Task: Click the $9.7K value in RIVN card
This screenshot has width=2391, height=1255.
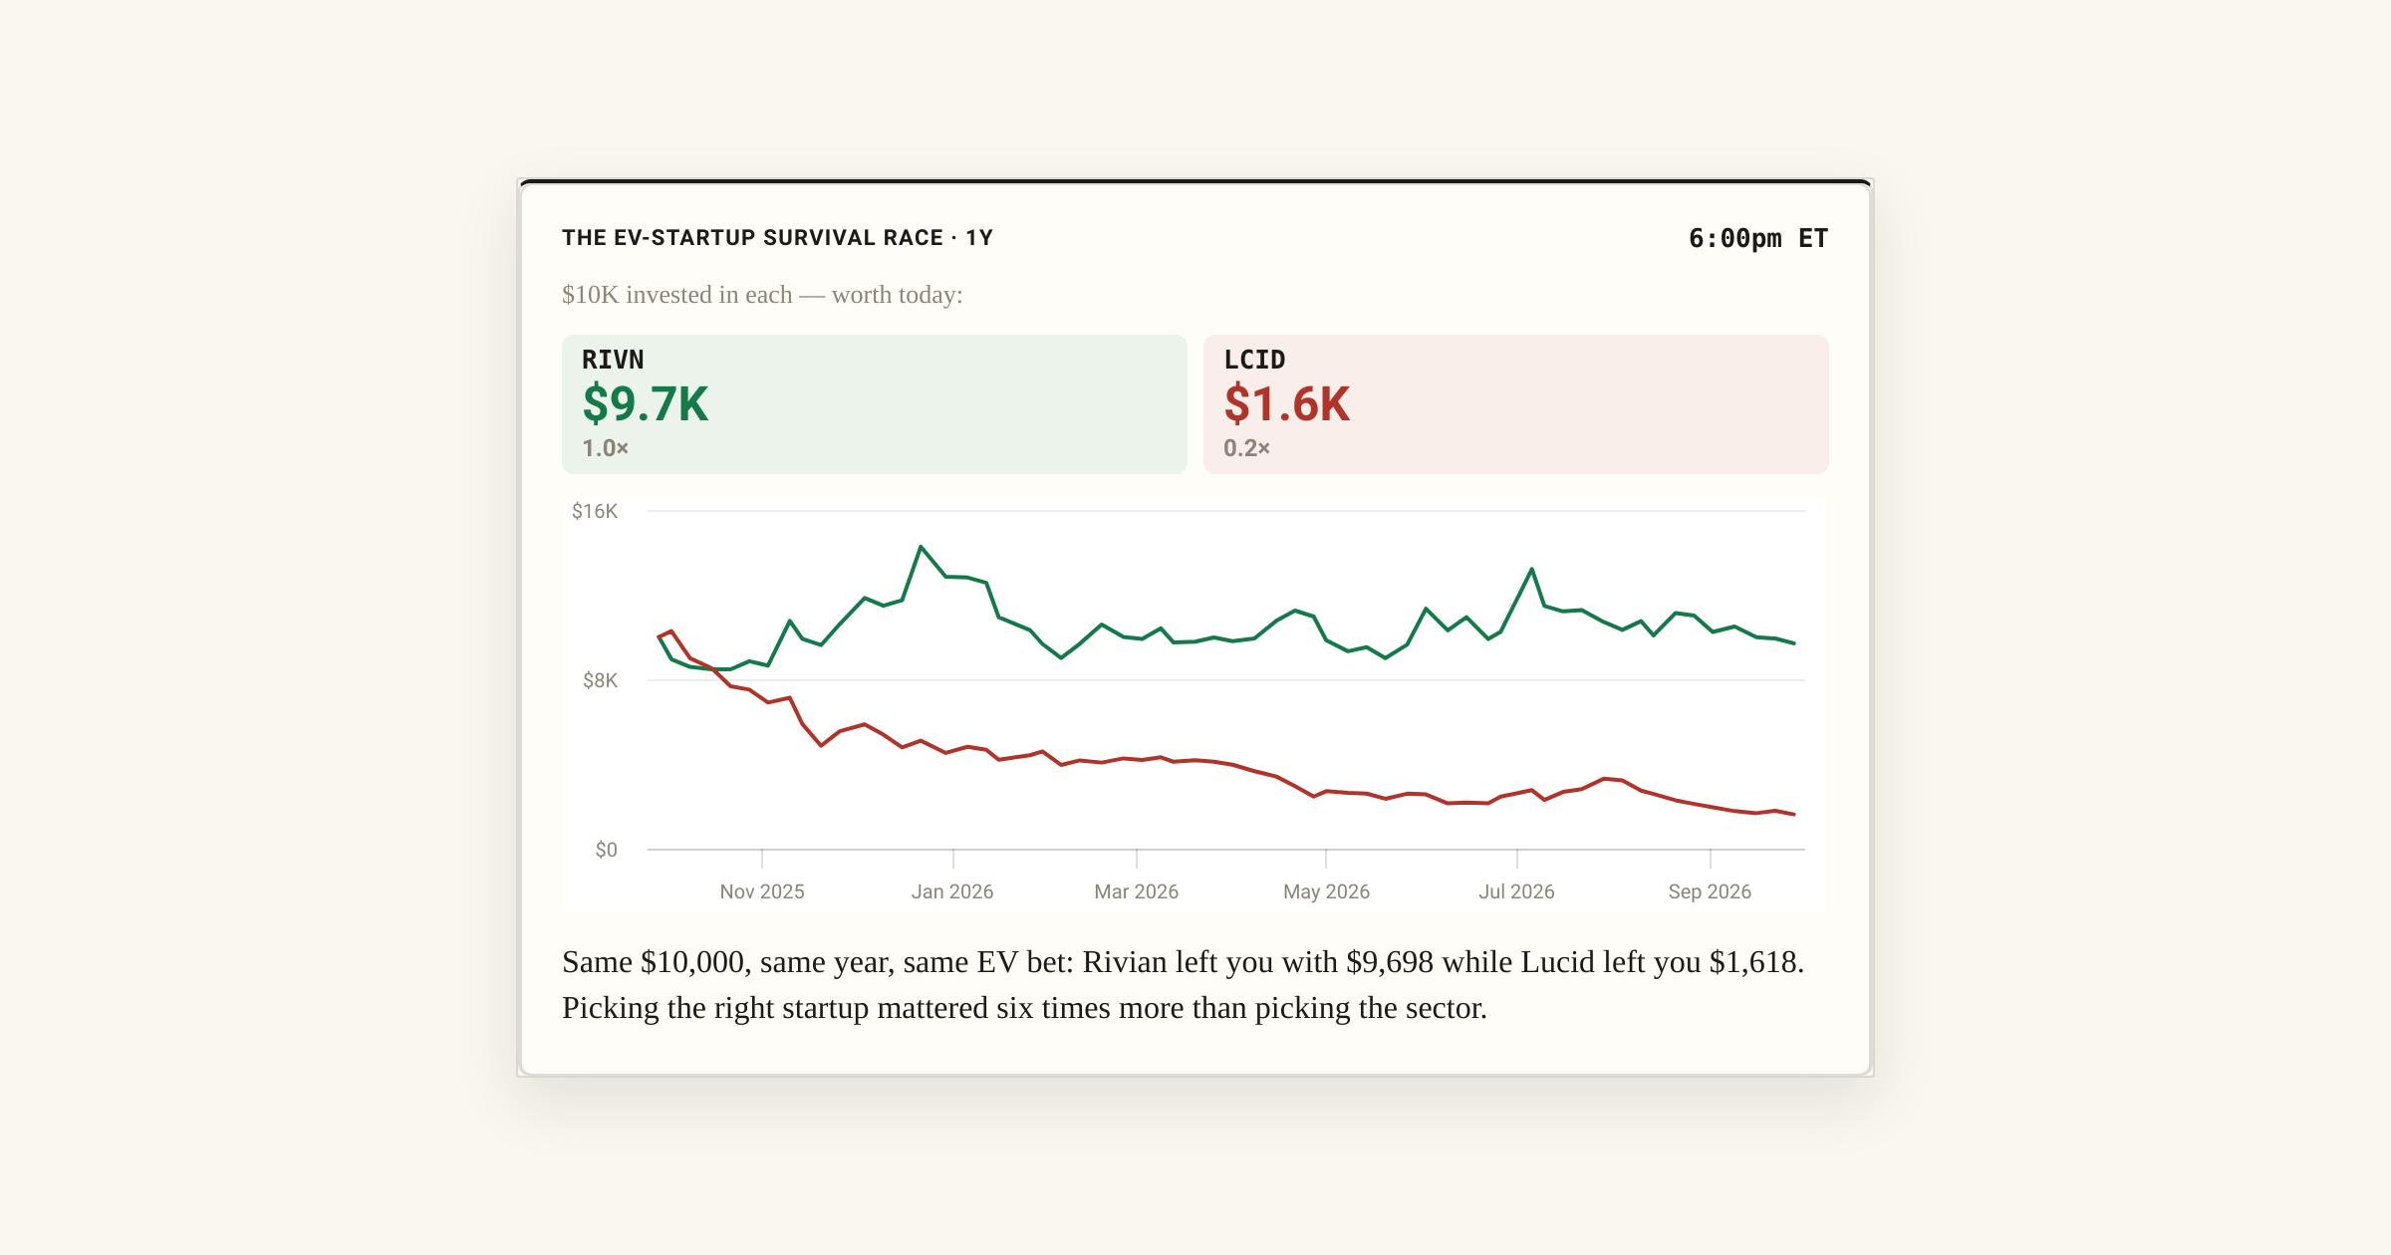Action: coord(646,404)
